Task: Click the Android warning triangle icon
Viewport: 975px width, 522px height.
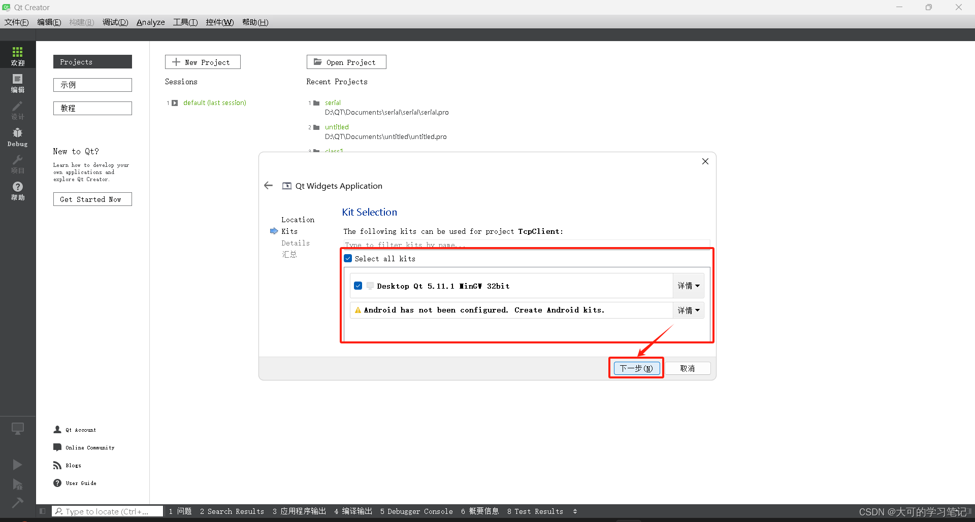Action: (358, 310)
